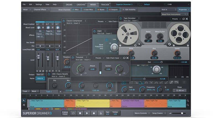Viewport: 213px width, 118px height.
Task: Adjust the Sustain knob in Transient plugin
Action: coord(120,69)
